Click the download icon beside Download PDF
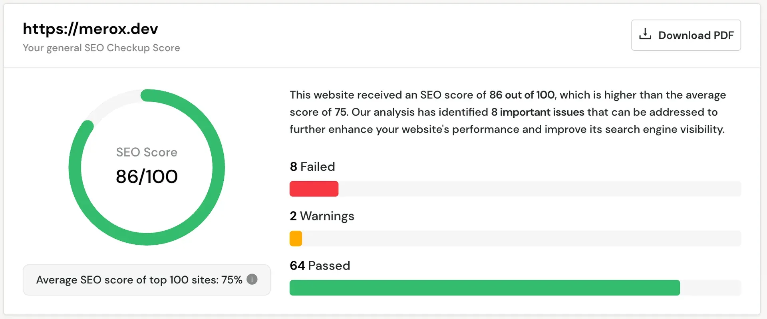The height and width of the screenshot is (319, 767). pos(645,34)
